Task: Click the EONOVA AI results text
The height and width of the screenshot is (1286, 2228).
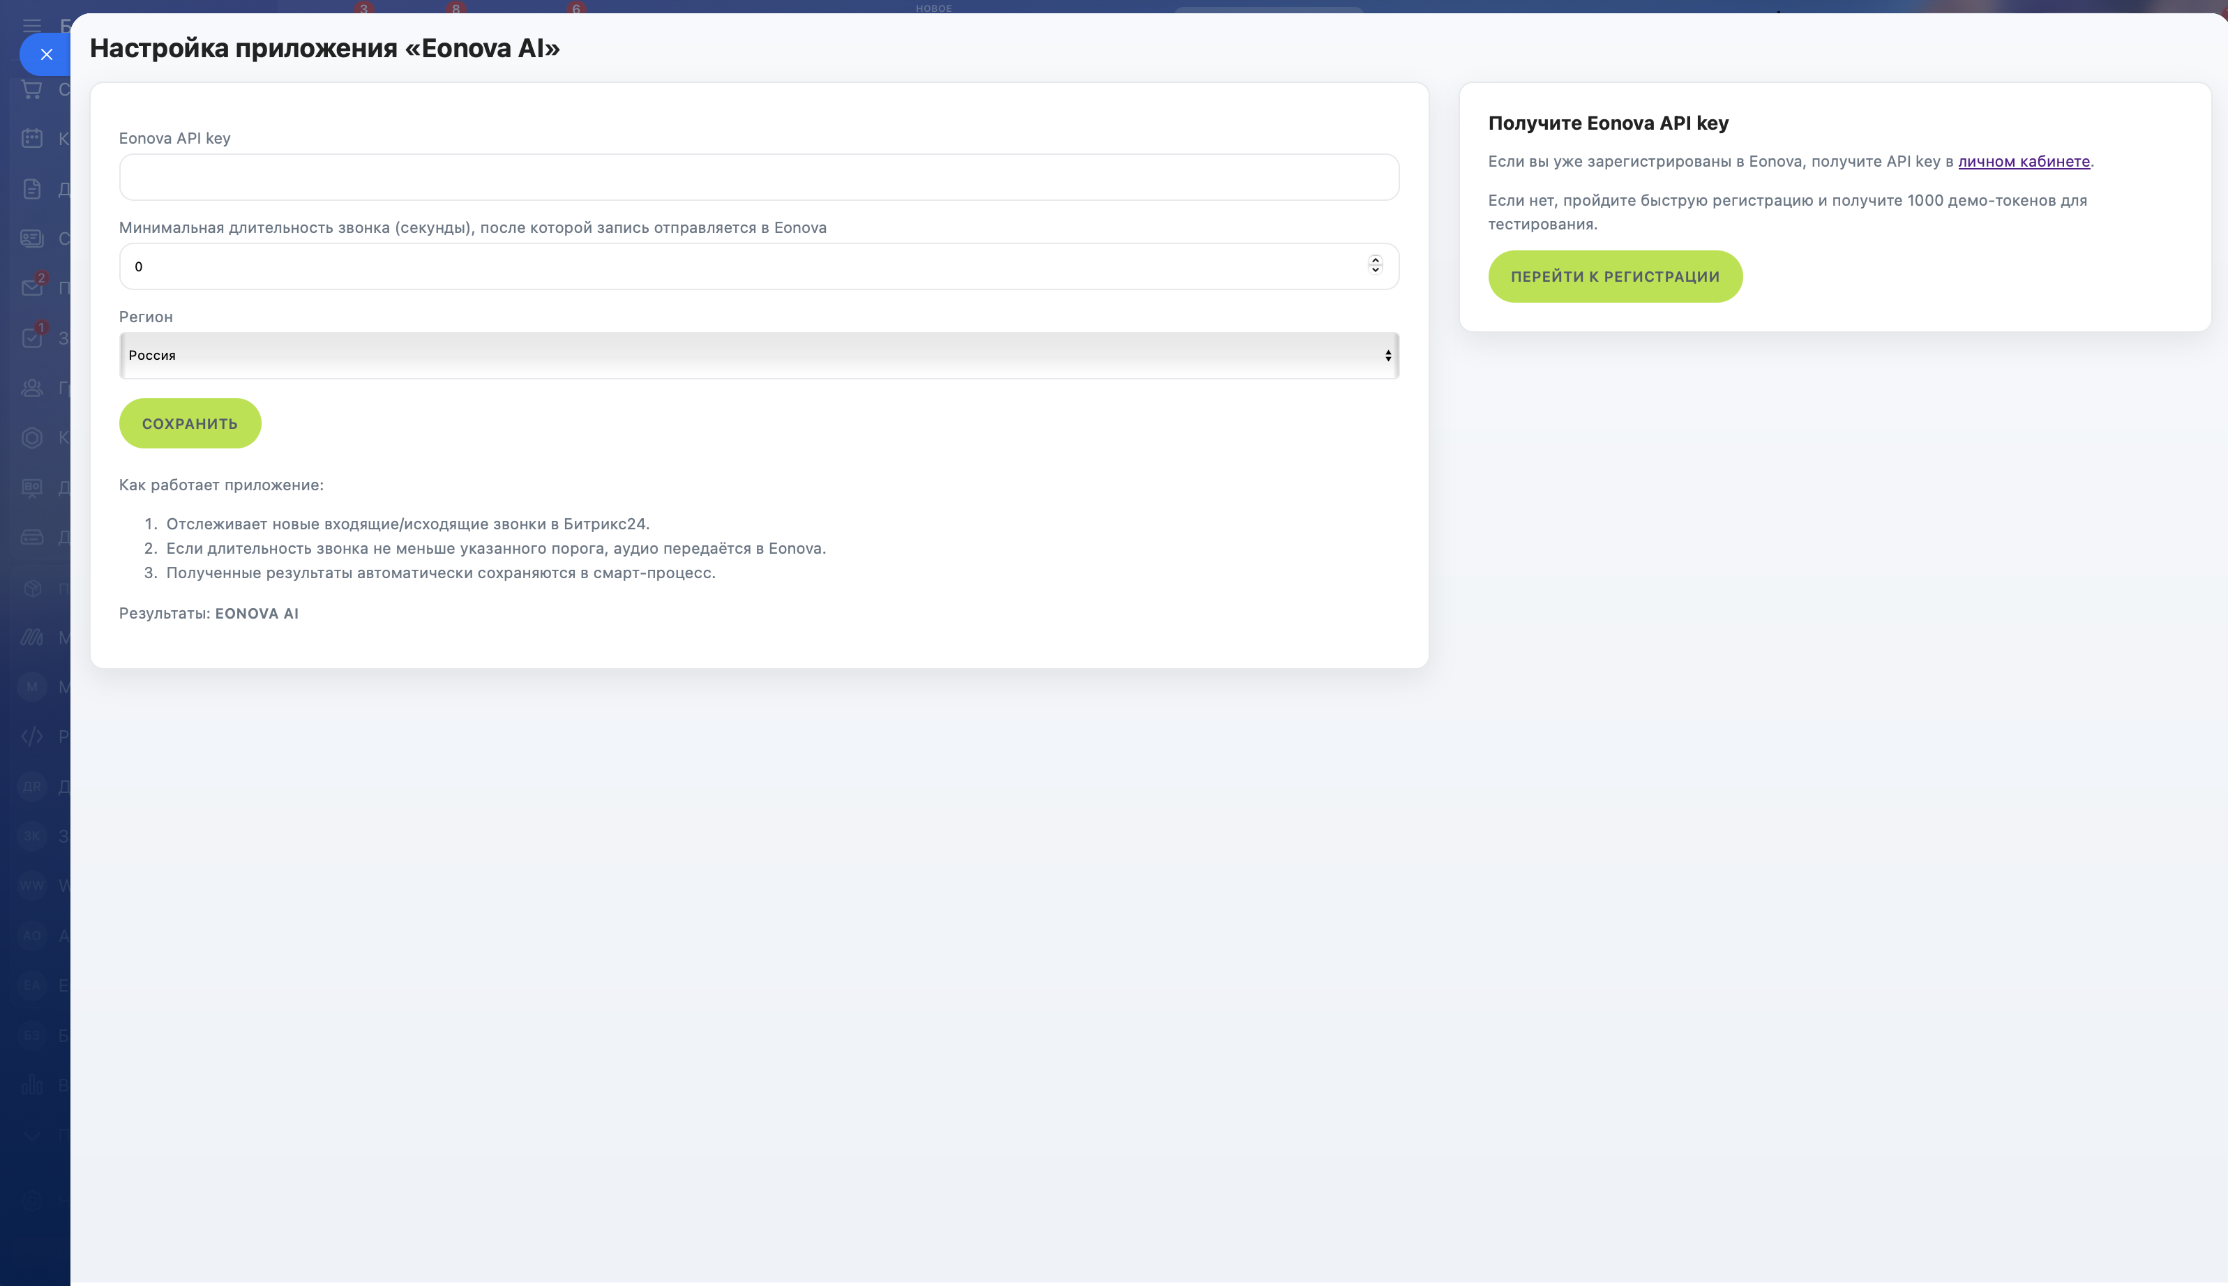Action: point(257,614)
